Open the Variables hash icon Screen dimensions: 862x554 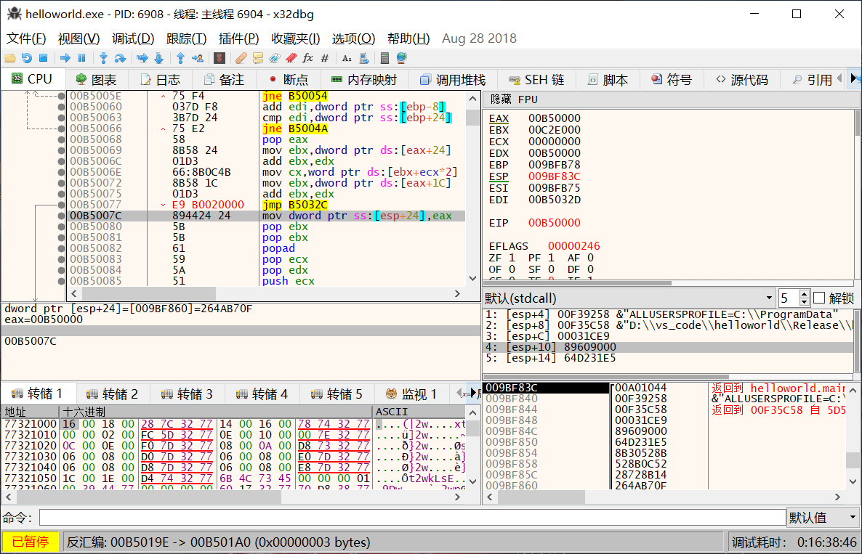point(324,57)
